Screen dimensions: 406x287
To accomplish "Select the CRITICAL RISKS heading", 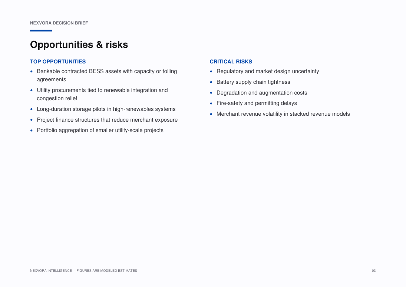I will click(231, 62).
